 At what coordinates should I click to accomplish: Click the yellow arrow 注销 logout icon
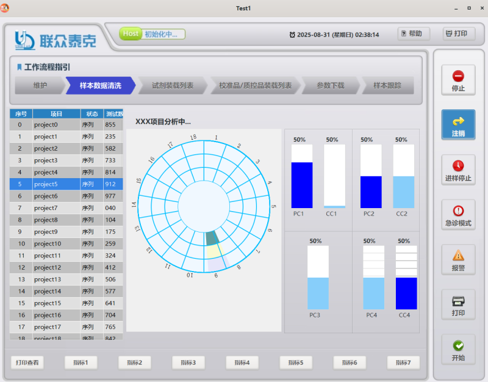pyautogui.click(x=458, y=121)
